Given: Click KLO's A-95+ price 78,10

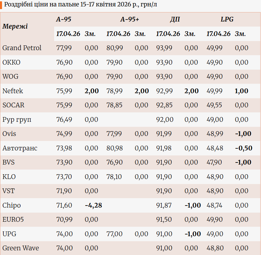Looking at the screenshot, I should click(x=114, y=177).
